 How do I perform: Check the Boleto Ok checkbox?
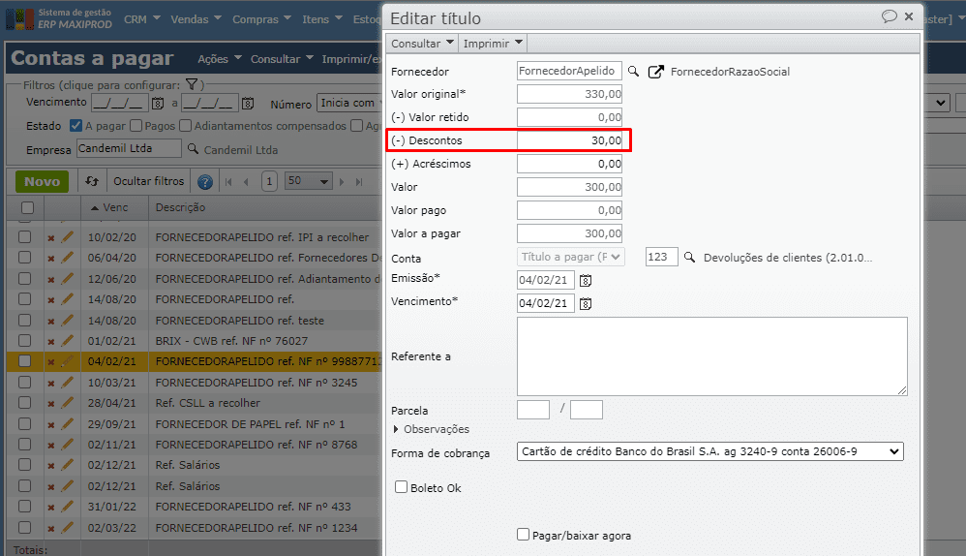click(401, 487)
